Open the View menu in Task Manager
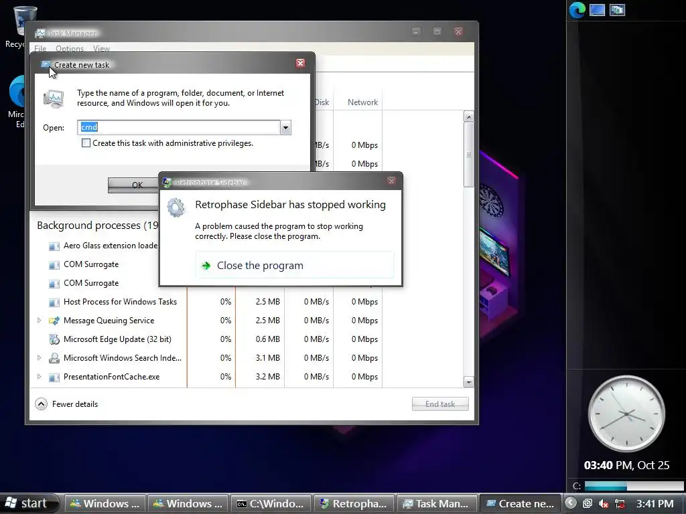This screenshot has height=514, width=686. pyautogui.click(x=101, y=48)
